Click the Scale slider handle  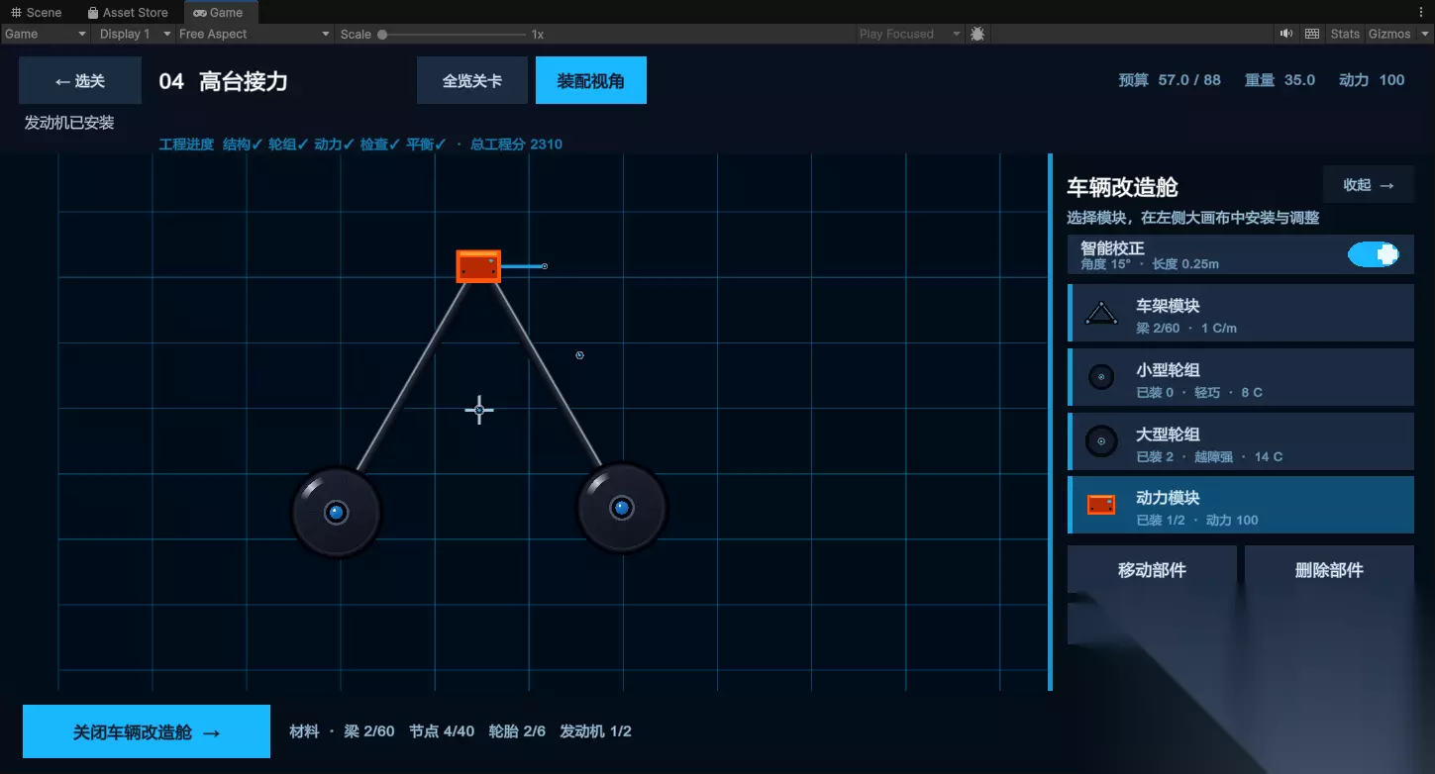[x=382, y=35]
